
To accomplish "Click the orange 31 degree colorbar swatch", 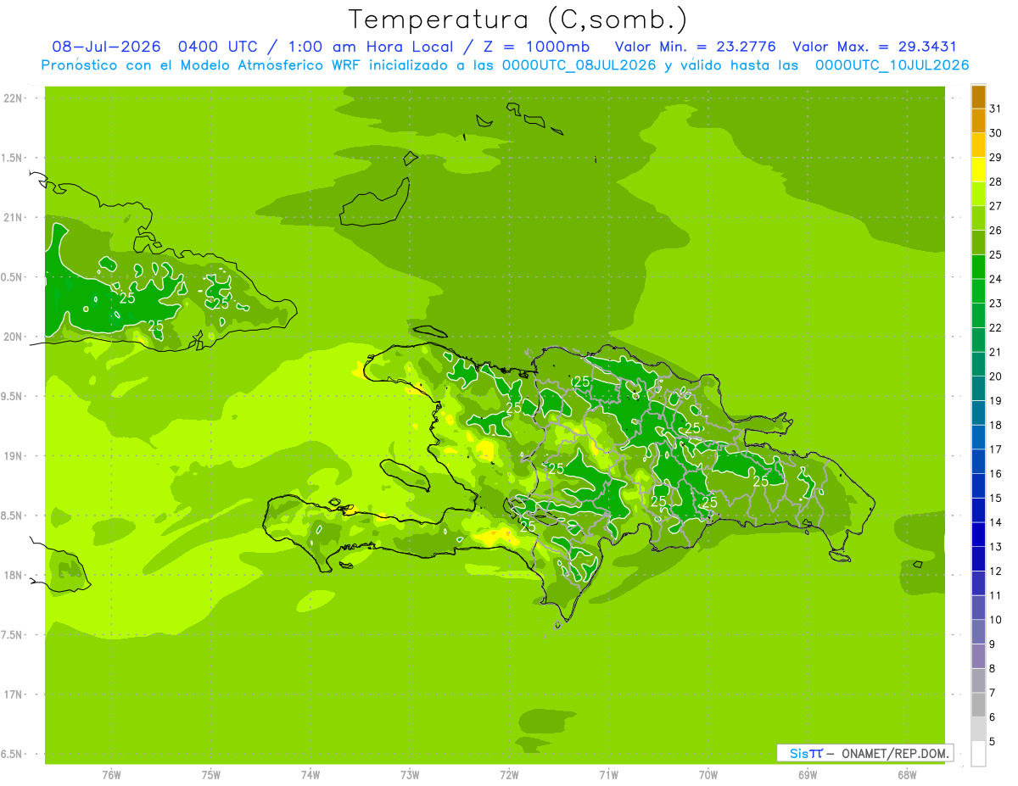I will 978,98.
